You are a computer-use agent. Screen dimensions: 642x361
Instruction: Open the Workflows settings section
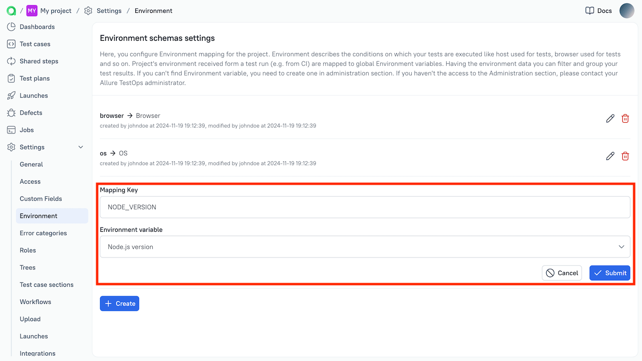pos(35,301)
